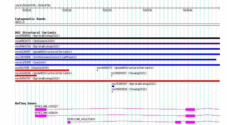Click the 52422k ruler label
The height and width of the screenshot is (125, 227).
coord(107,10)
